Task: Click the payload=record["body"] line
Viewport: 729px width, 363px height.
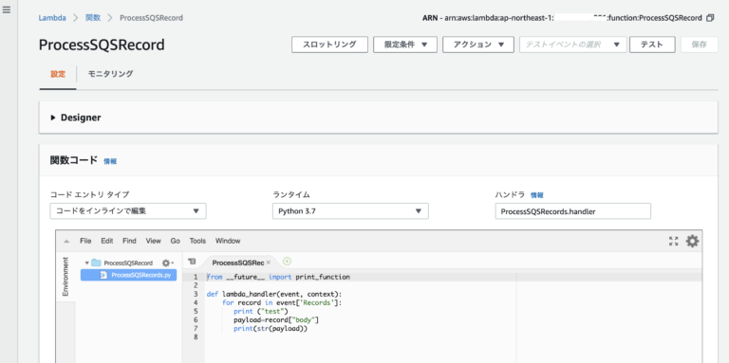Action: pos(276,320)
